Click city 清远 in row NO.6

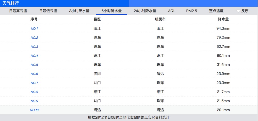(x=160, y=74)
